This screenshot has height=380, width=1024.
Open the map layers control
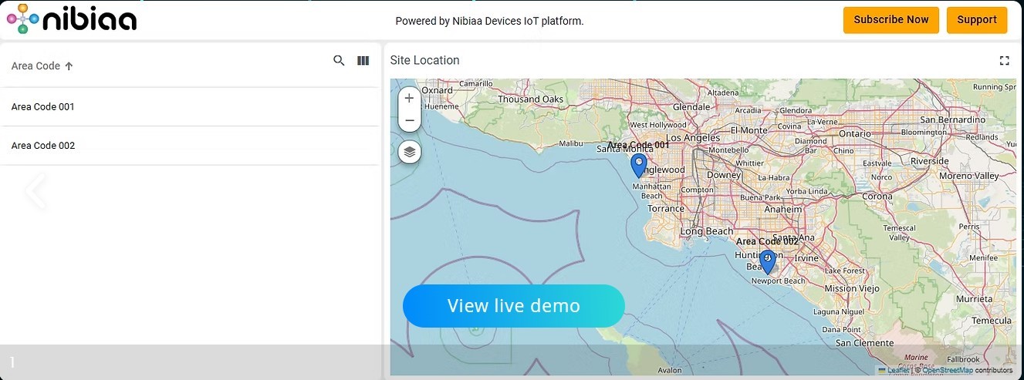[409, 152]
